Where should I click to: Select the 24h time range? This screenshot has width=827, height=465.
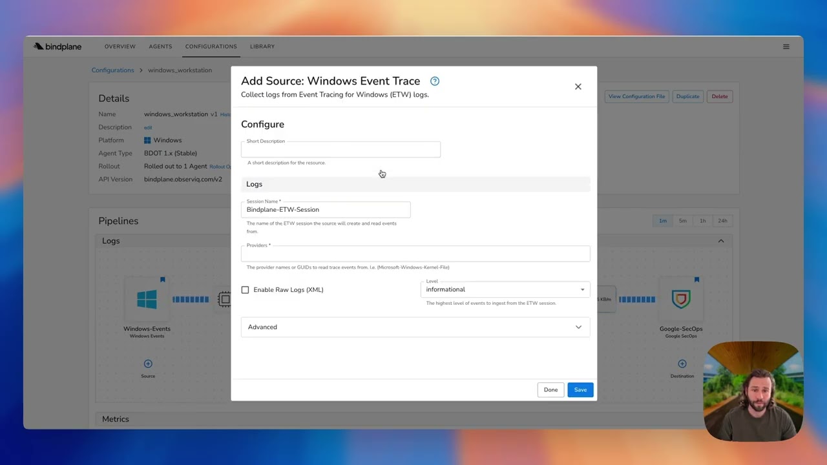(x=722, y=221)
